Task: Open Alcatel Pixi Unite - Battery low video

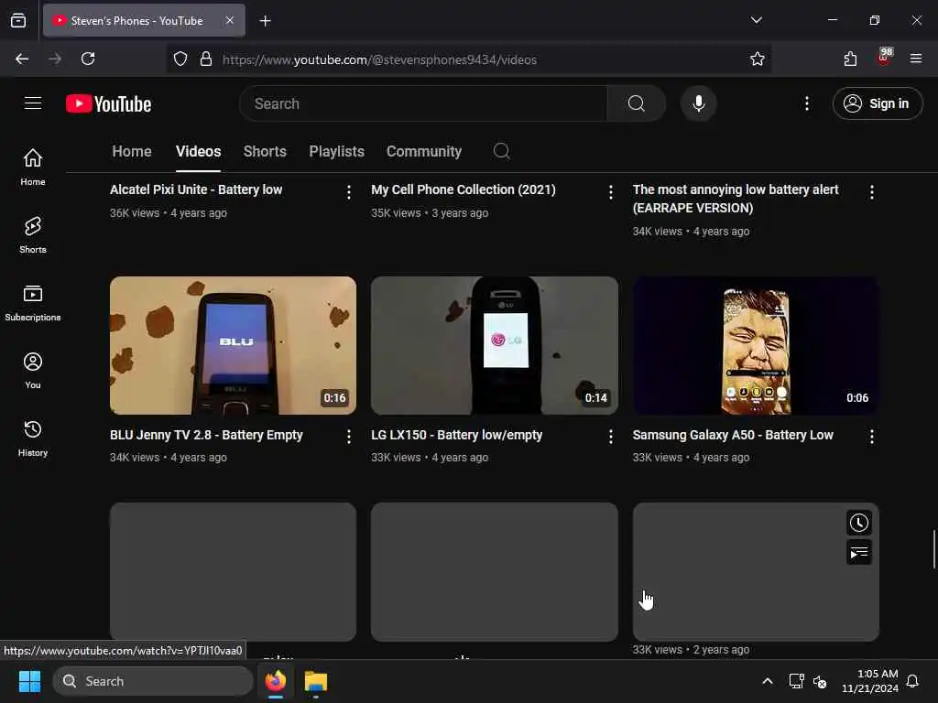Action: [196, 189]
